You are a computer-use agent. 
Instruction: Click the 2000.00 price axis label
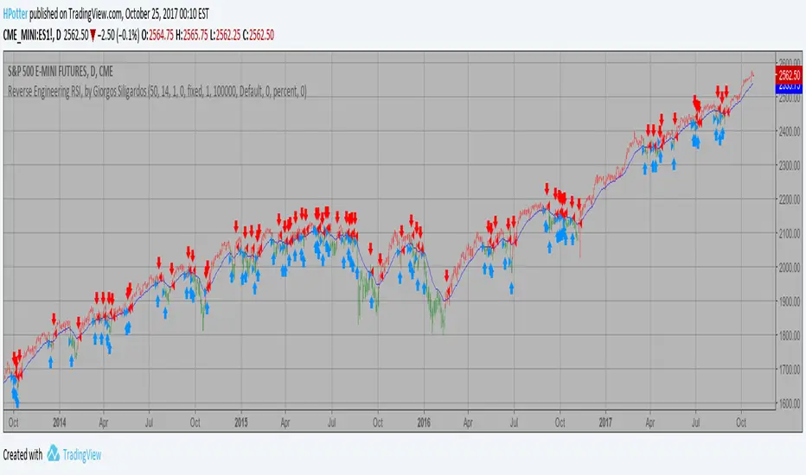coord(790,267)
